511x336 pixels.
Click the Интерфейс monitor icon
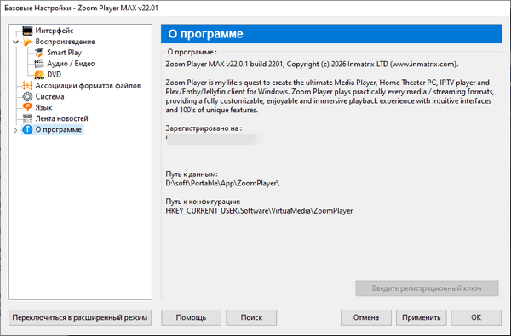tap(27, 31)
